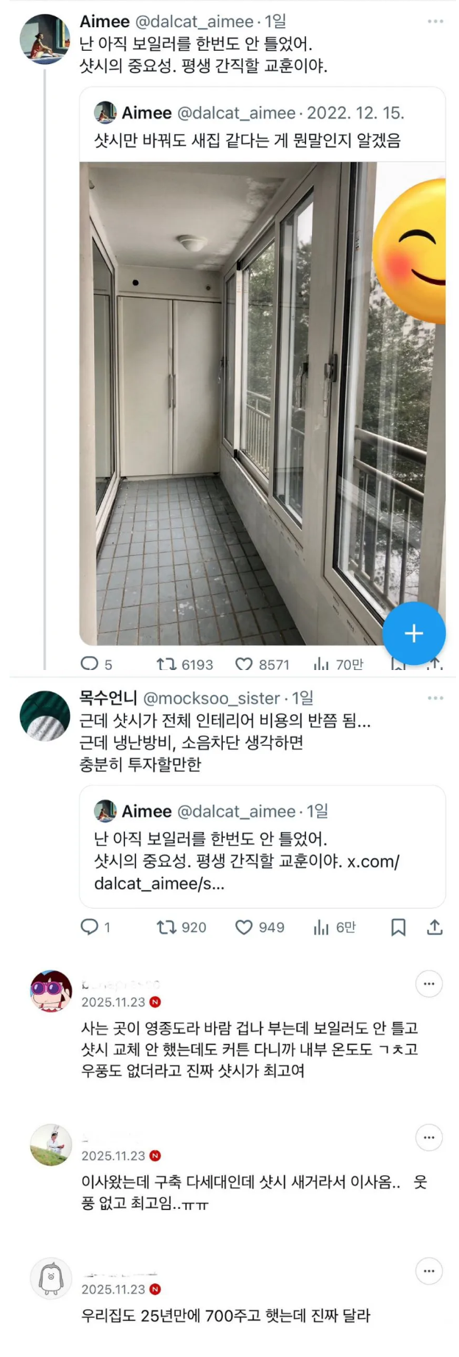
Task: Open options menu for the 구축 다세대 comment
Action: point(429,1138)
